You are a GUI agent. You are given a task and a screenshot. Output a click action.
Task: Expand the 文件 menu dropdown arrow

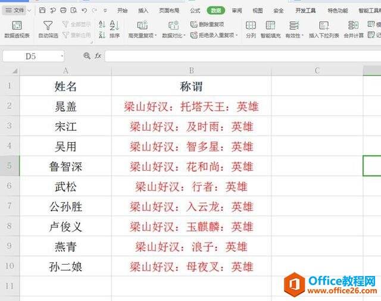[x=29, y=11]
